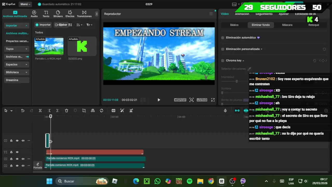
Task: Switch to the Video properties tab
Action: pyautogui.click(x=225, y=14)
